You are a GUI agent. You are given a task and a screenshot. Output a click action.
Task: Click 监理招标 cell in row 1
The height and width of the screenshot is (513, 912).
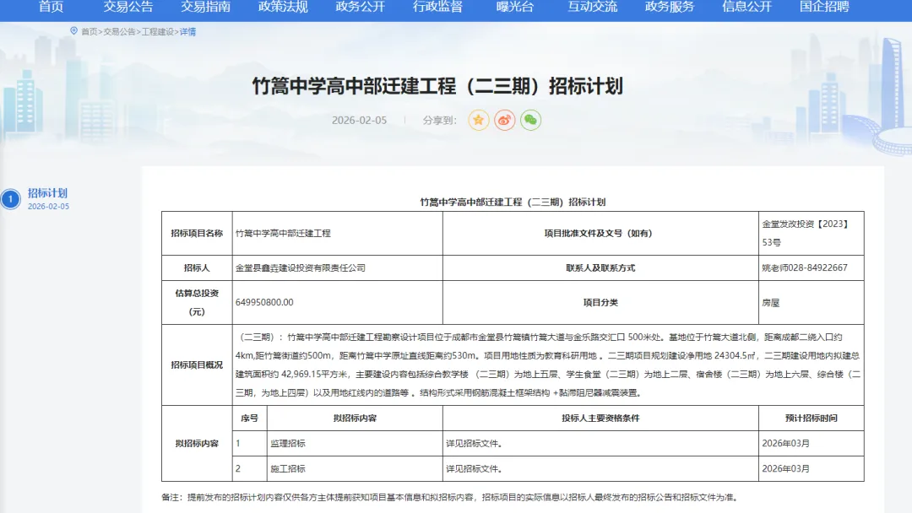(355, 443)
